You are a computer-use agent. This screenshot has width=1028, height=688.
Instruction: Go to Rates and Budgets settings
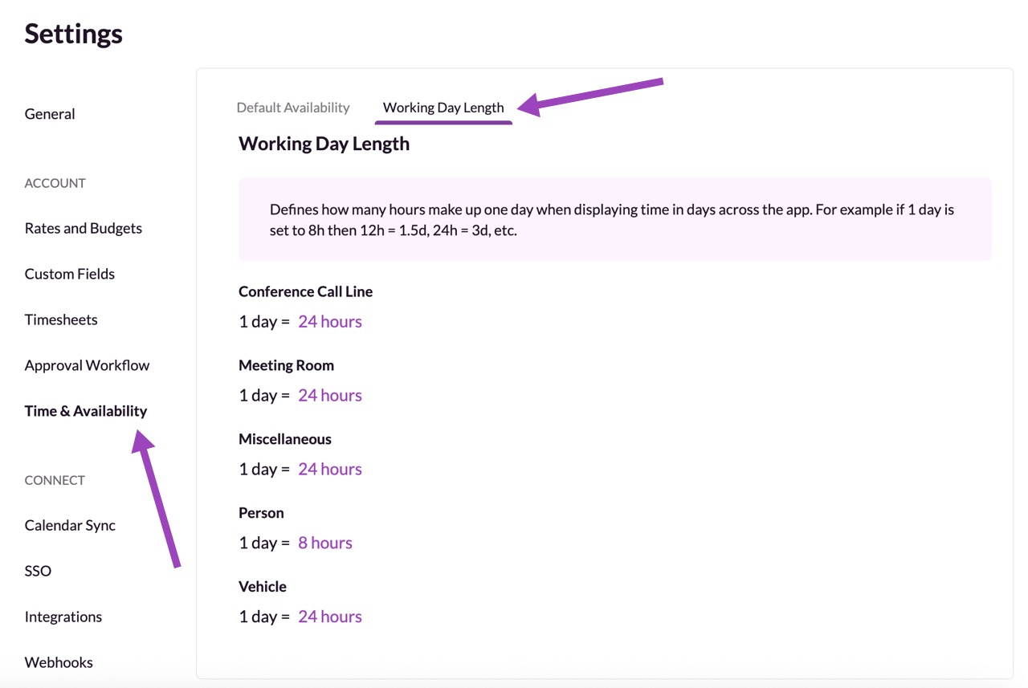pyautogui.click(x=83, y=228)
